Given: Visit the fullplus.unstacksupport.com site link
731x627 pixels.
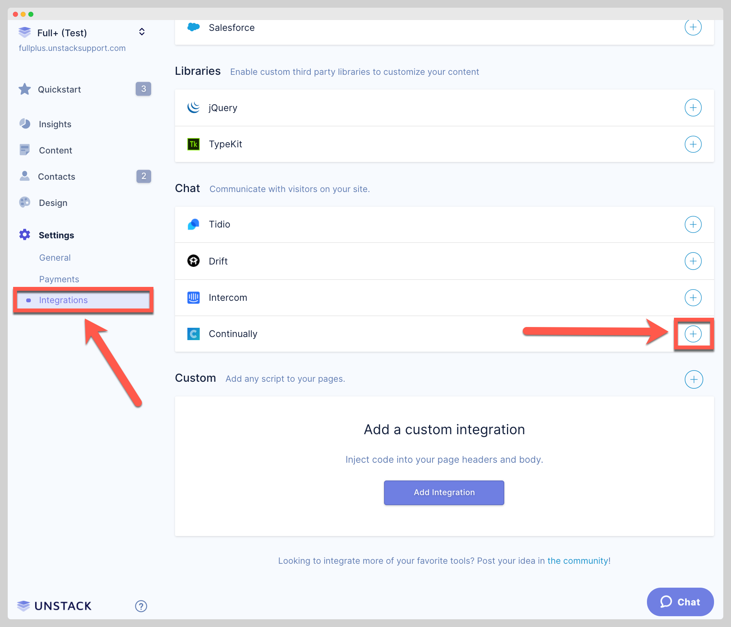Looking at the screenshot, I should pyautogui.click(x=72, y=48).
